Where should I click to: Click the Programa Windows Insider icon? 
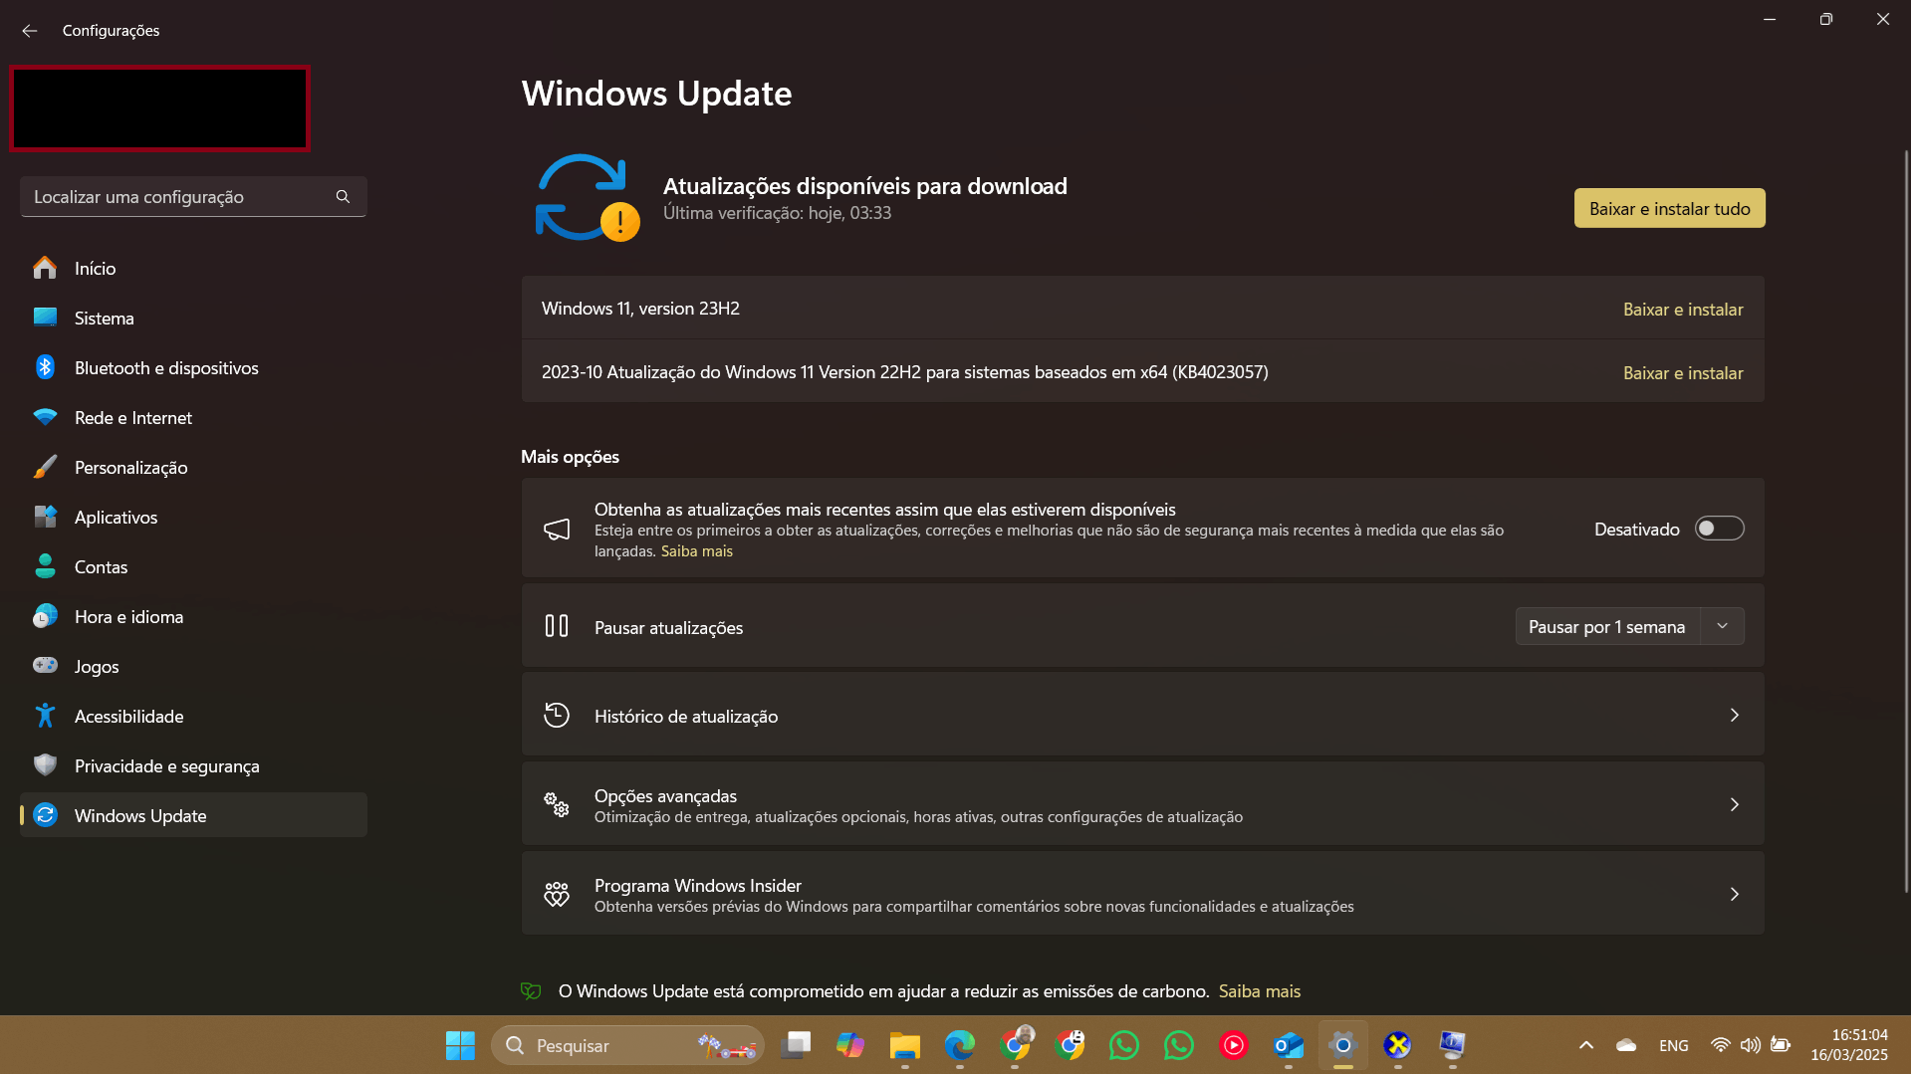click(557, 894)
